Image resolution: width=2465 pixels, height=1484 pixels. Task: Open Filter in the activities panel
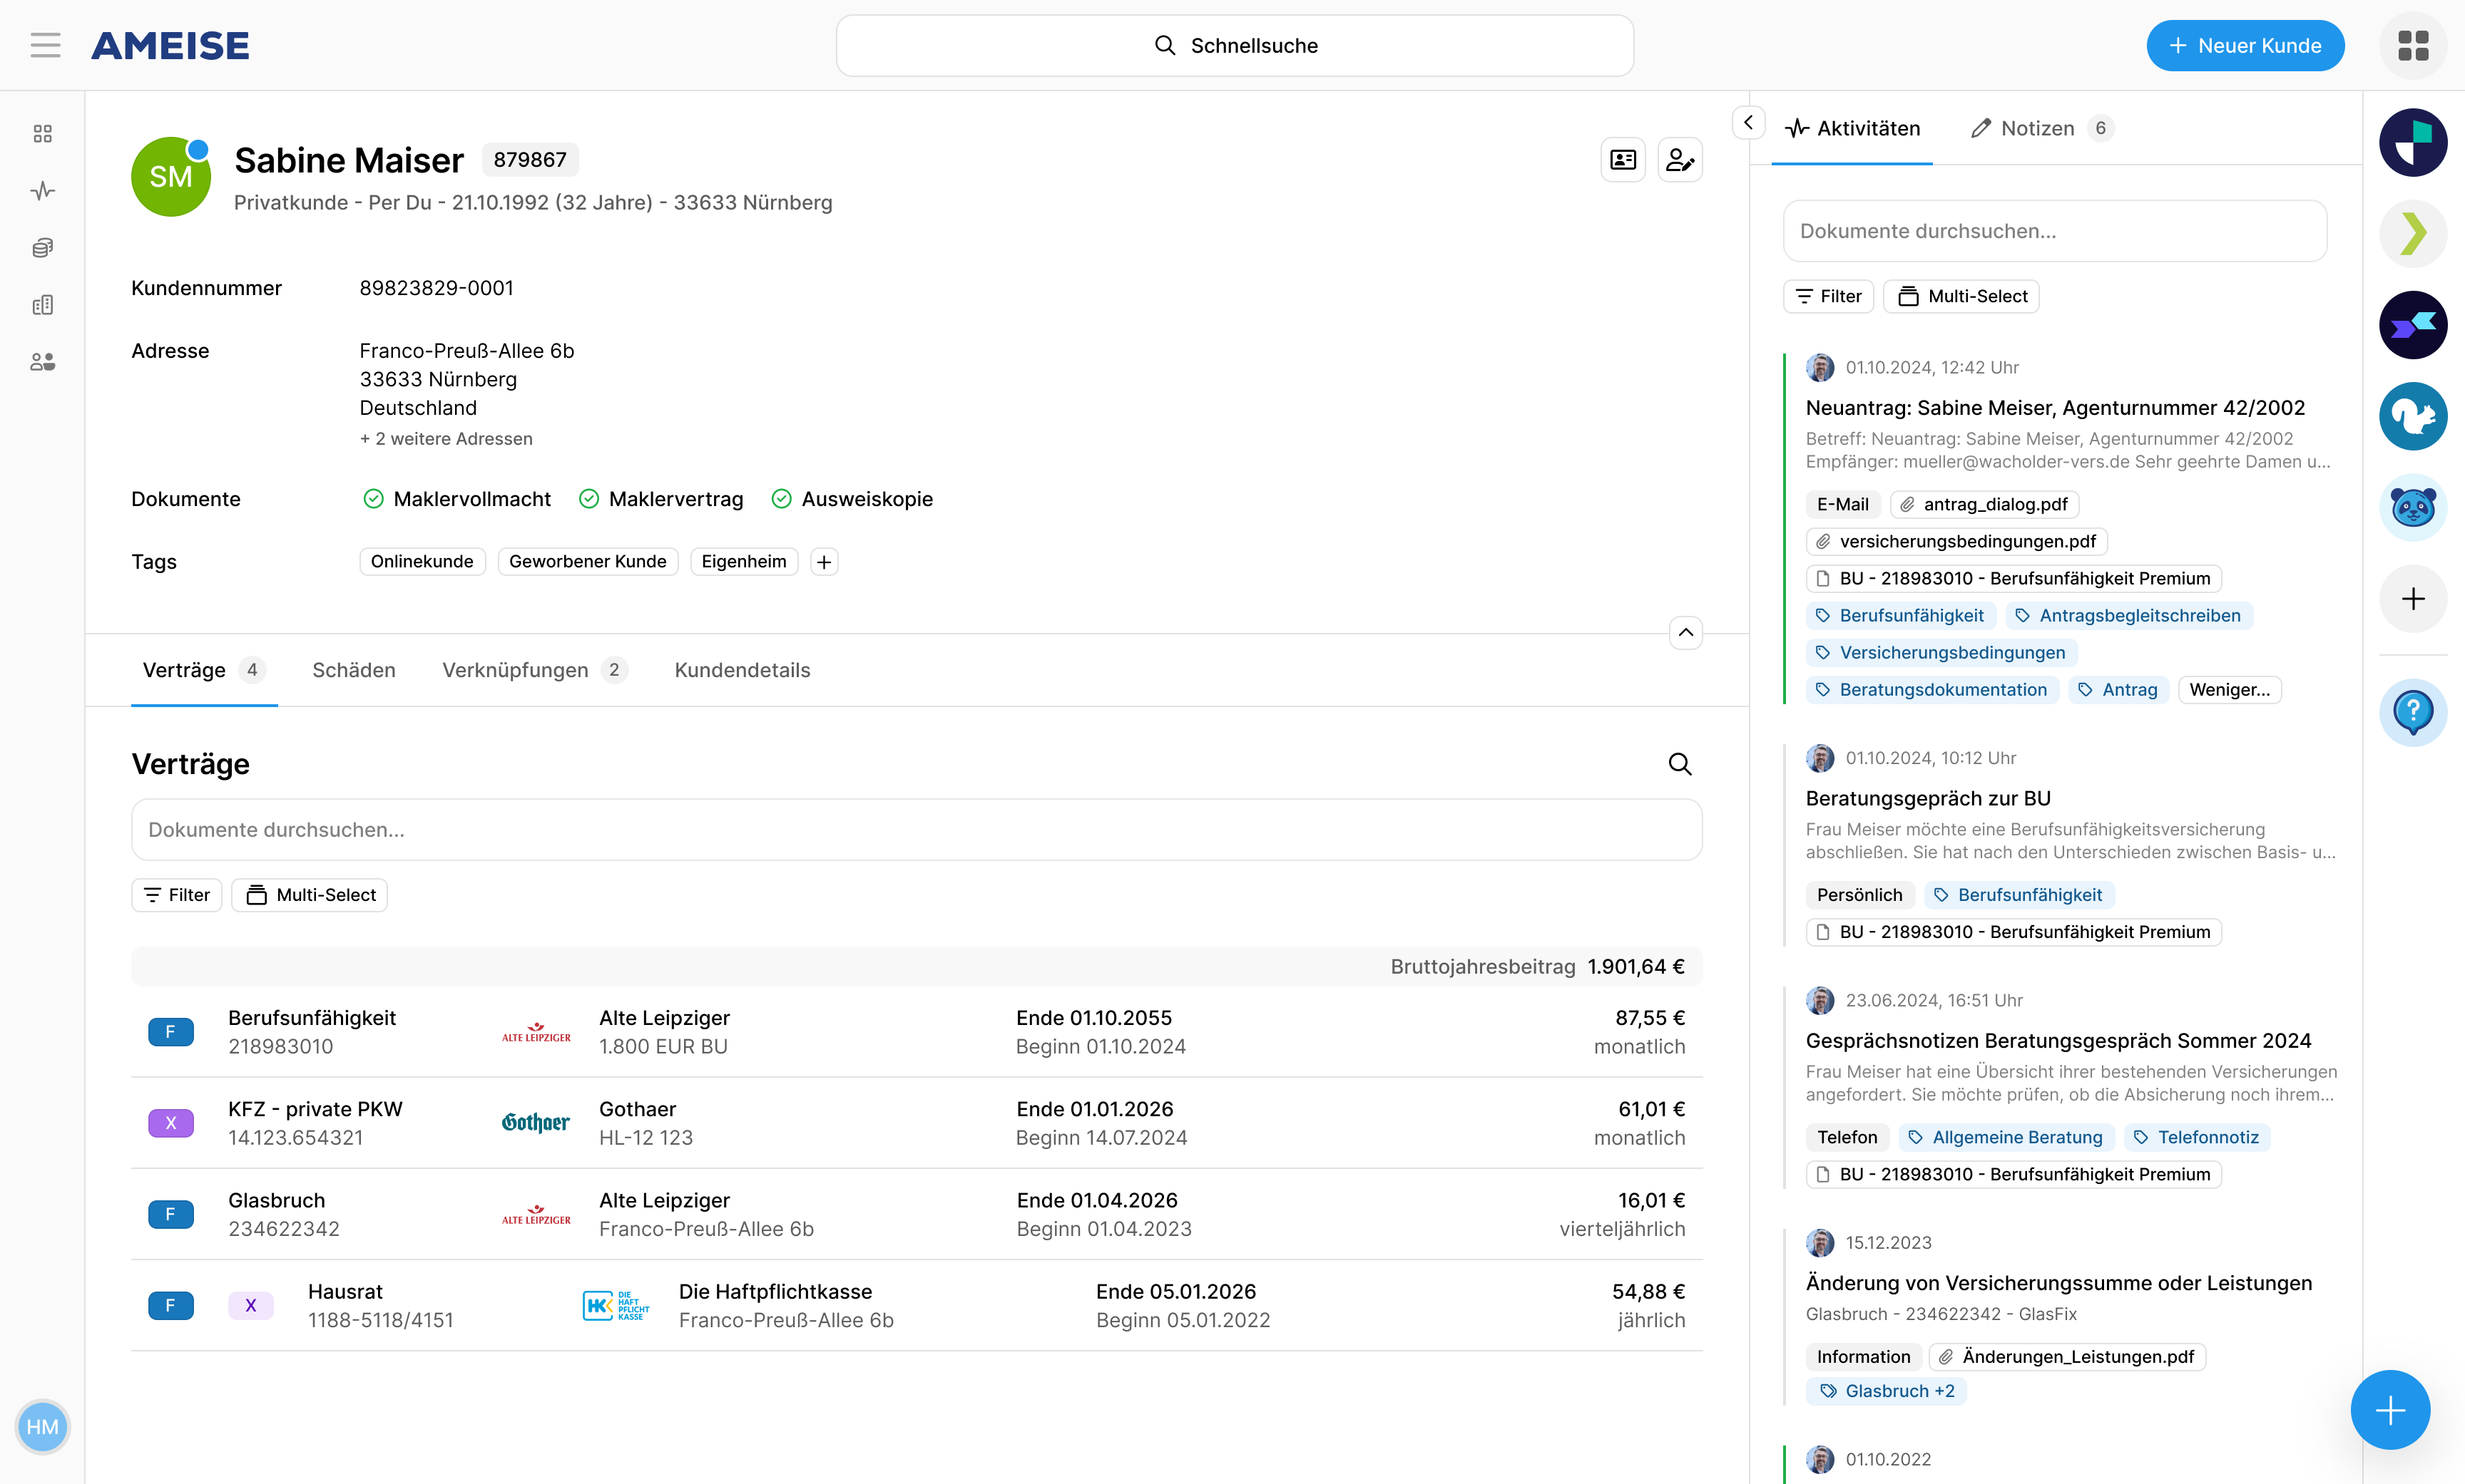coord(1828,296)
